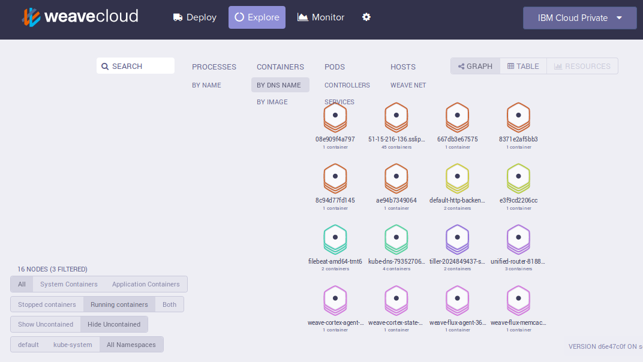Switch to Resources layout mode
The image size is (643, 362).
click(582, 66)
